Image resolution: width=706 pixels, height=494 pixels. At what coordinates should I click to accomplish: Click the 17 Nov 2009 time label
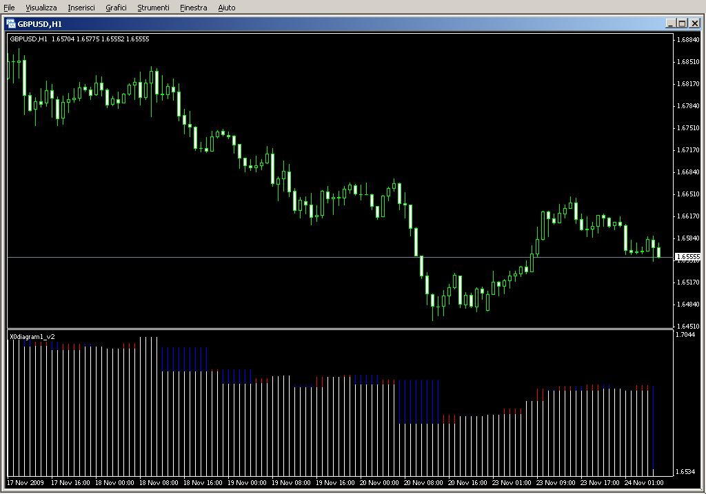point(26,483)
